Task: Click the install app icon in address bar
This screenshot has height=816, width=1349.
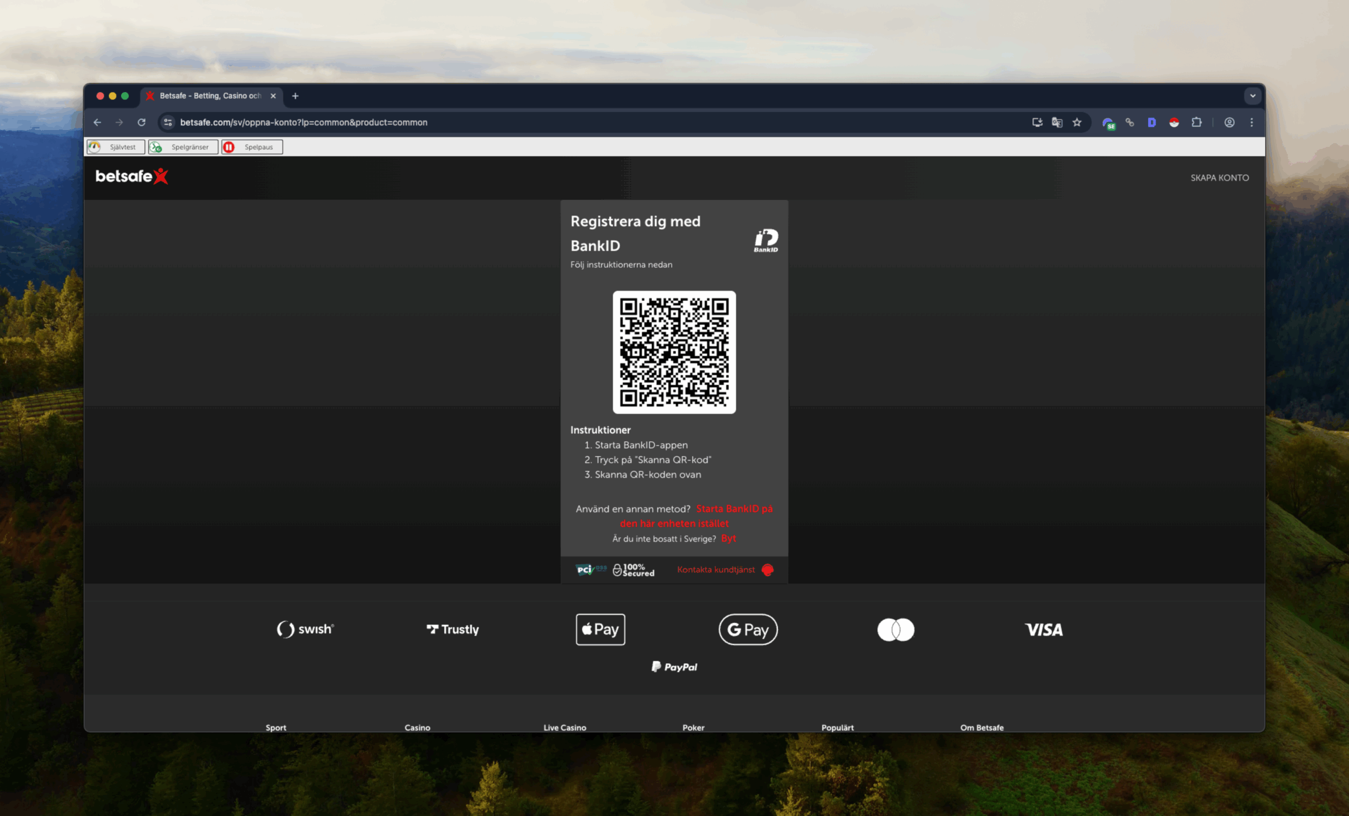Action: click(x=1037, y=123)
